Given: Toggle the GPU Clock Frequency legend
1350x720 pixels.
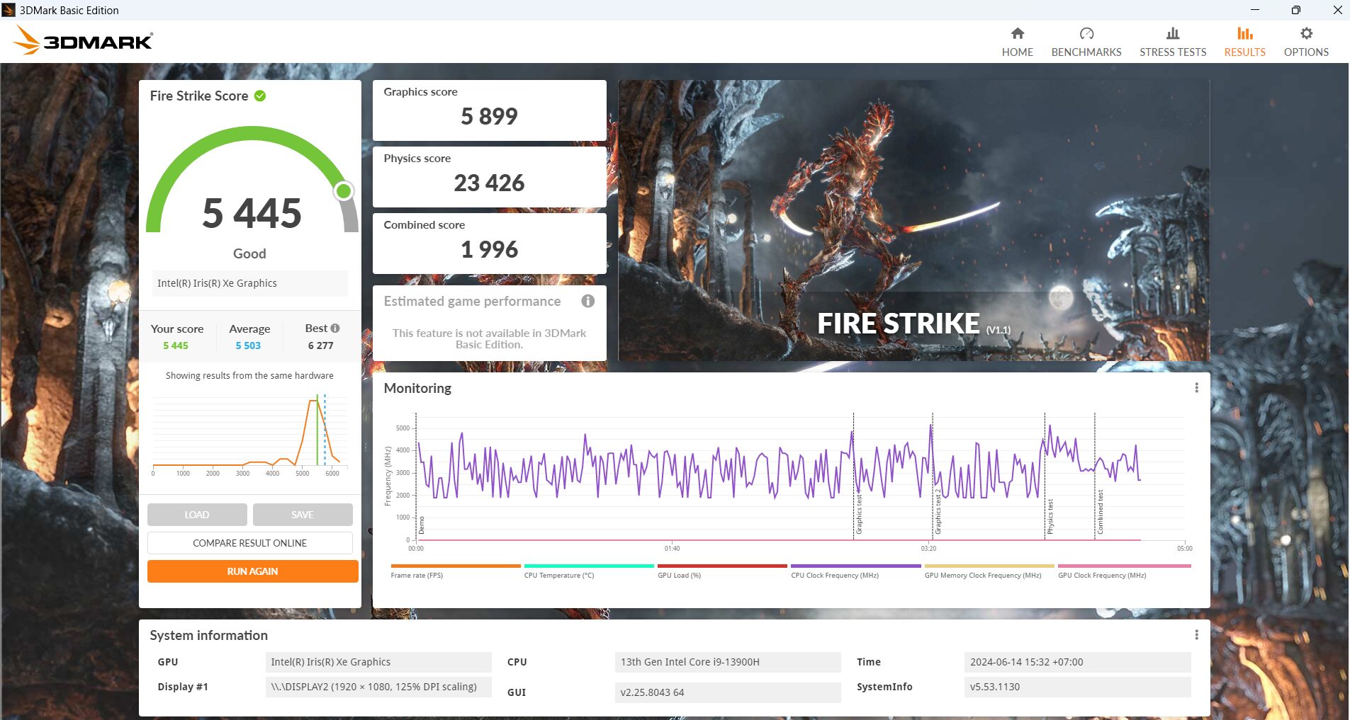Looking at the screenshot, I should [x=1124, y=572].
